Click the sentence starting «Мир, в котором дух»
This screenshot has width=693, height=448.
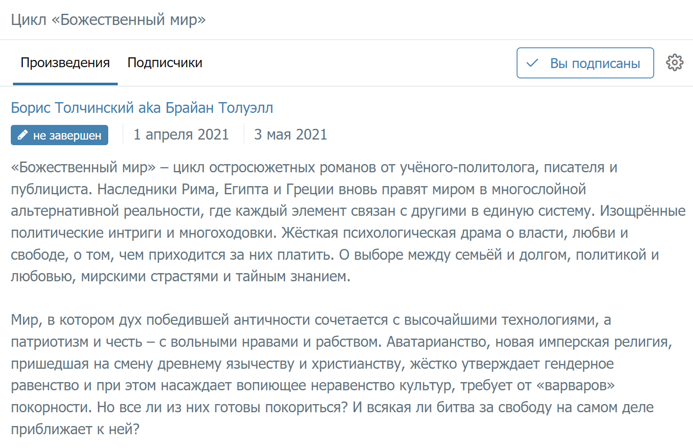[x=72, y=320]
